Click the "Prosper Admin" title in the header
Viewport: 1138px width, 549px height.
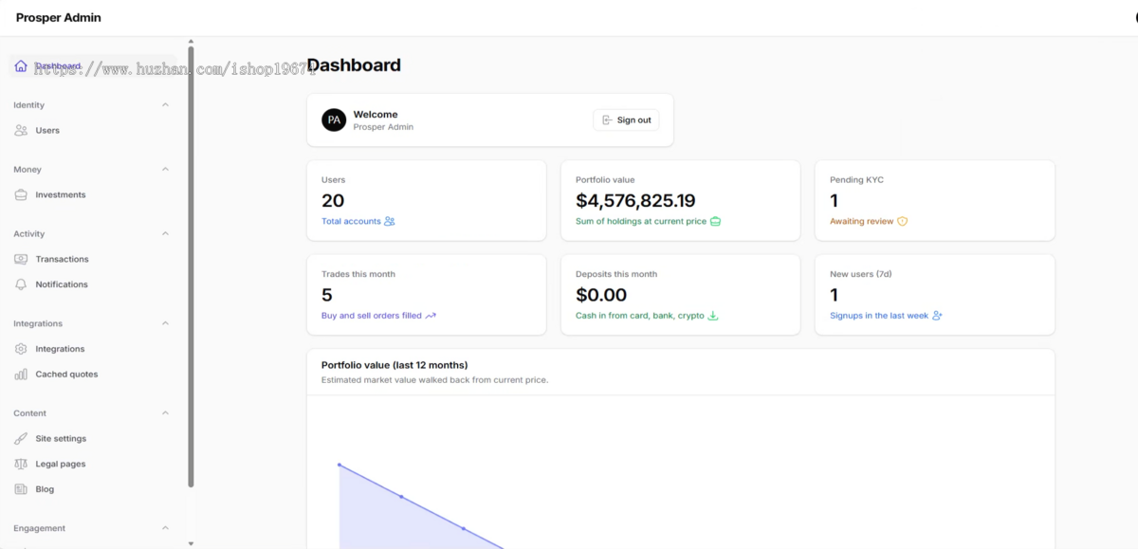pyautogui.click(x=59, y=18)
